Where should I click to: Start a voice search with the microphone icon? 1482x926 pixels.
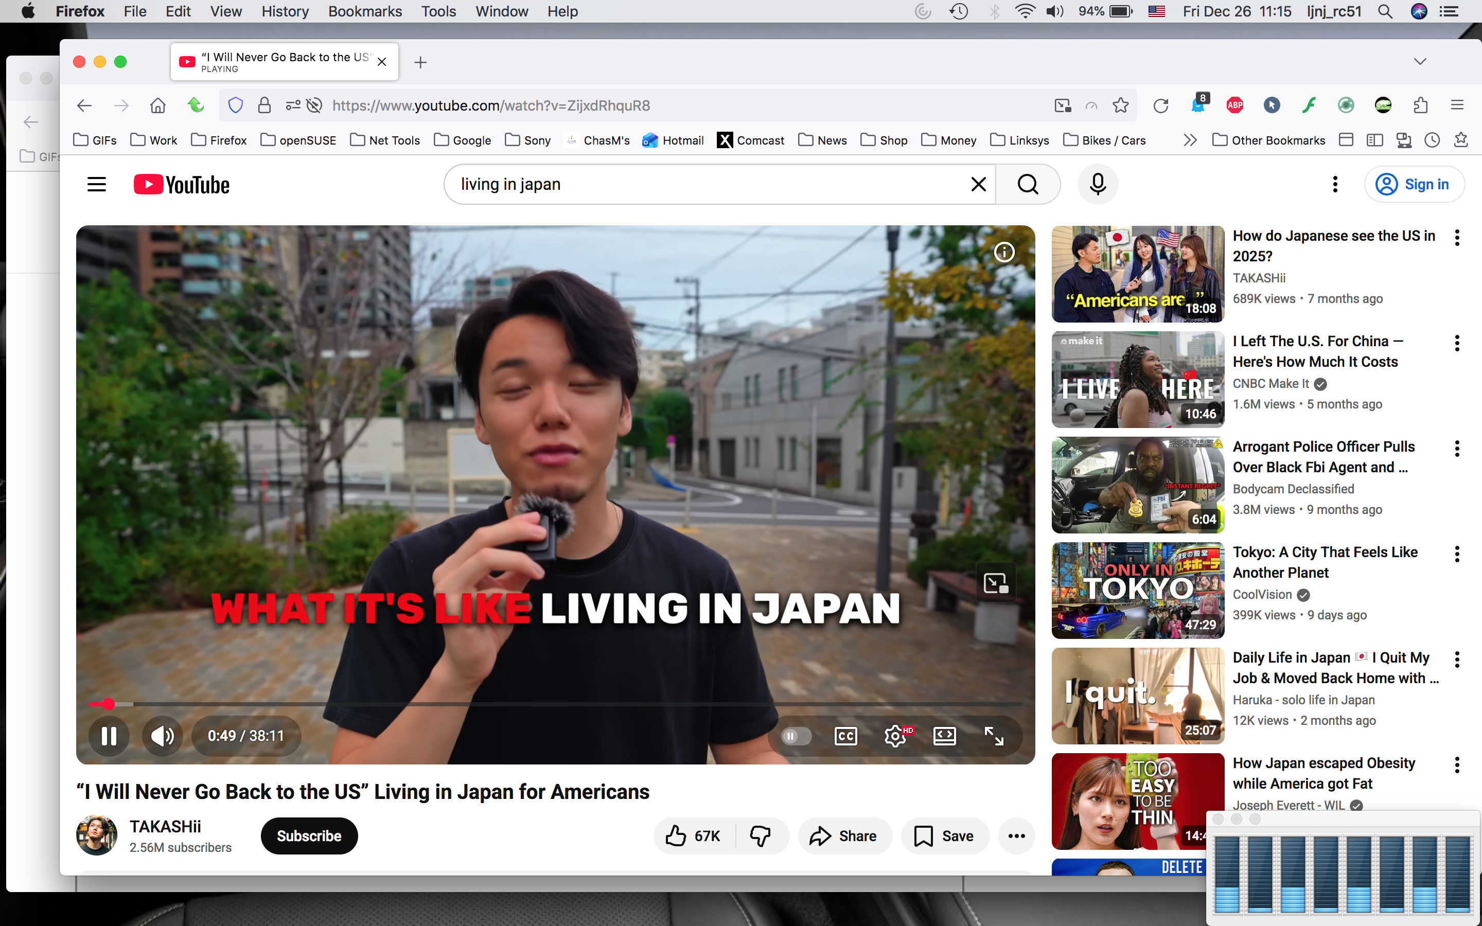click(x=1097, y=184)
